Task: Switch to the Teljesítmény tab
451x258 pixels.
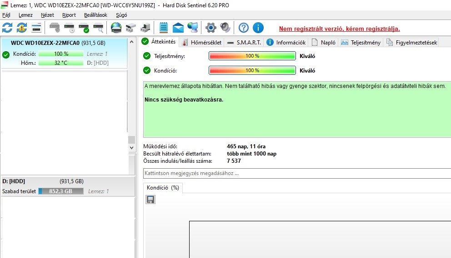Action: (x=361, y=43)
